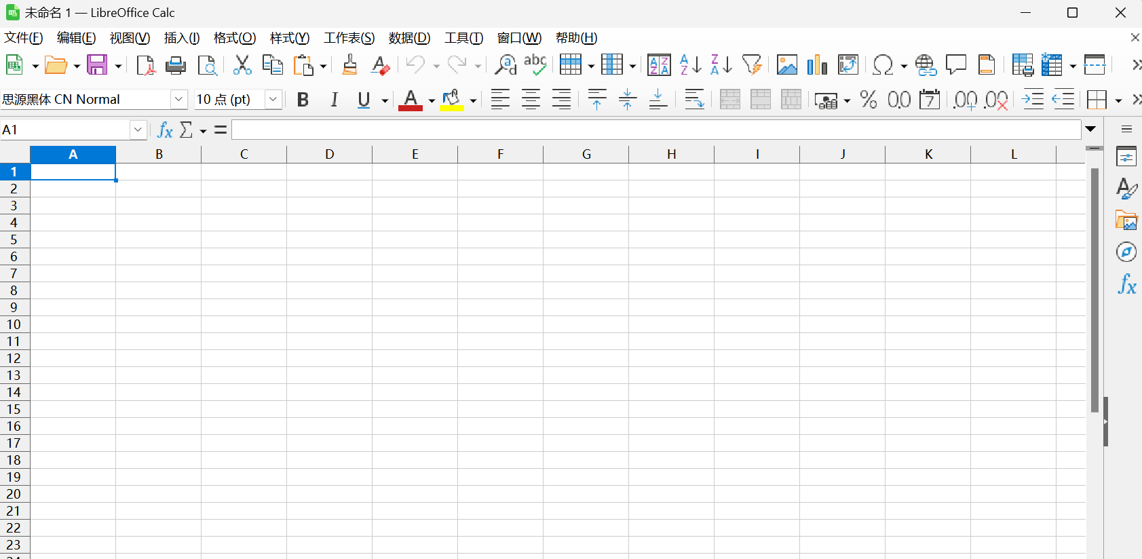Insert an image via the toolbar icon
This screenshot has height=559, width=1142.
point(786,65)
